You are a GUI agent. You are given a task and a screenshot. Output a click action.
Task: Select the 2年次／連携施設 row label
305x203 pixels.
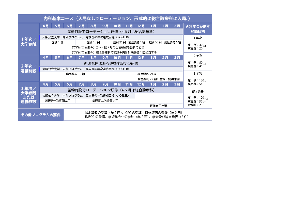click(28, 69)
